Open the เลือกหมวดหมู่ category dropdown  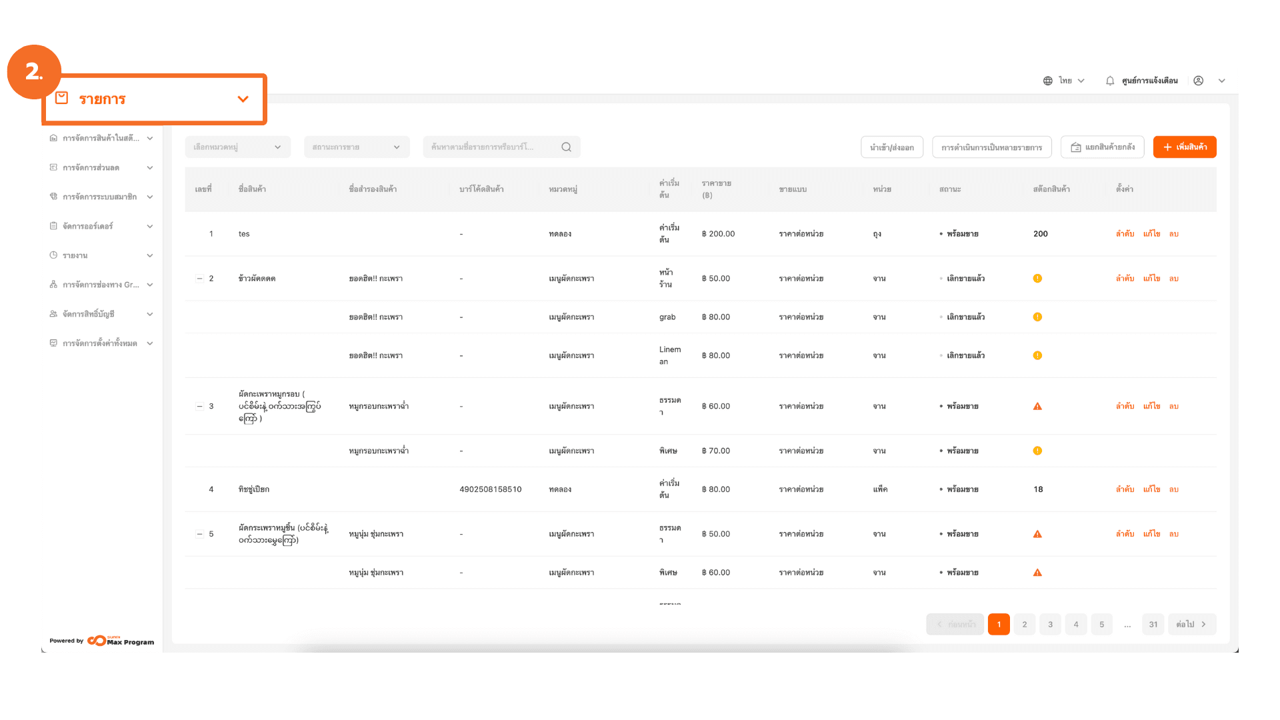tap(237, 147)
